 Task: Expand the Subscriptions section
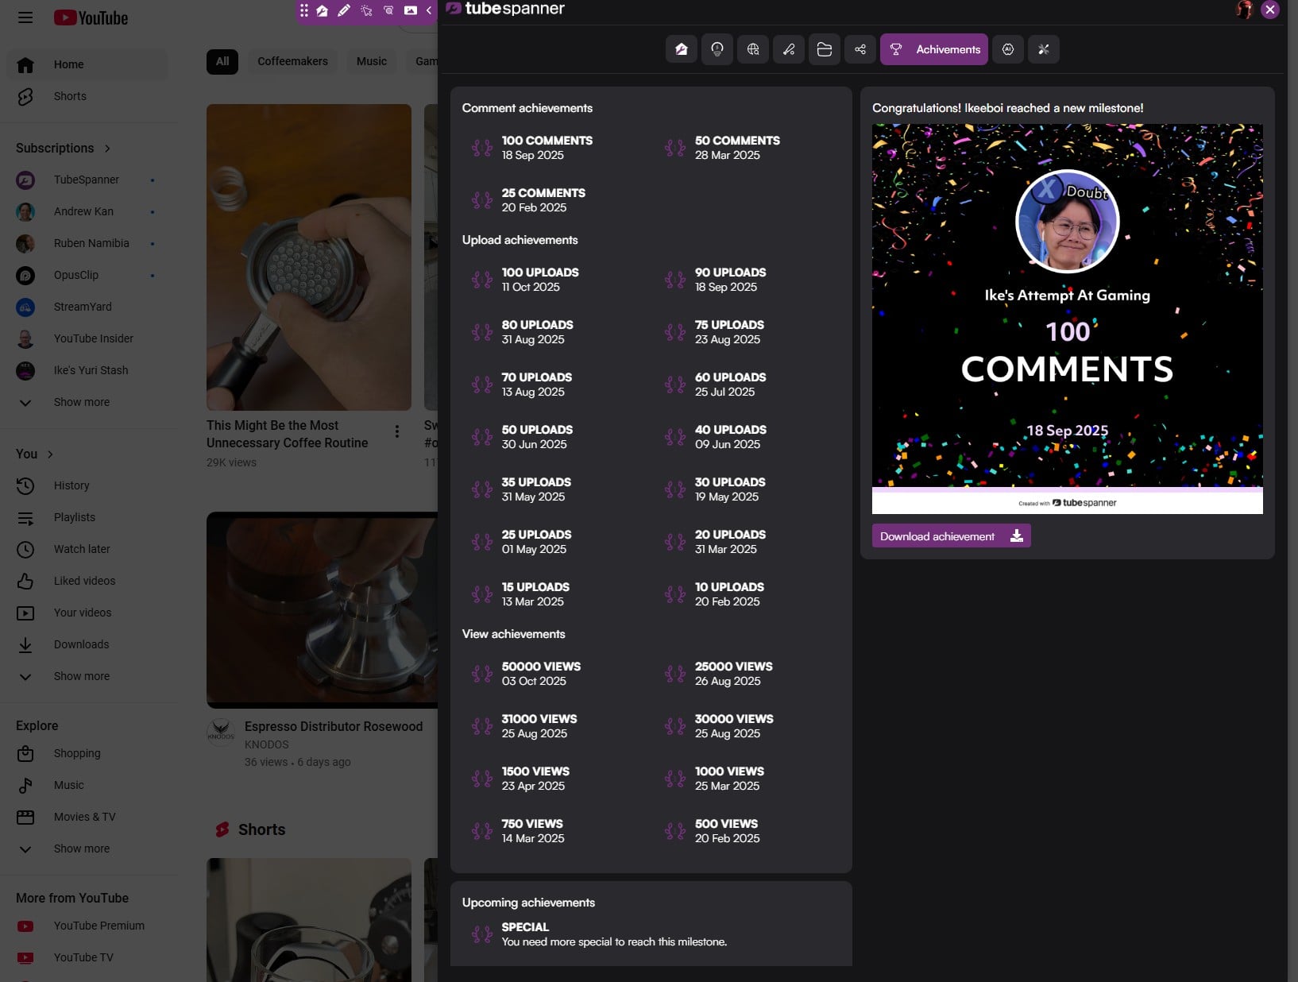(x=64, y=148)
